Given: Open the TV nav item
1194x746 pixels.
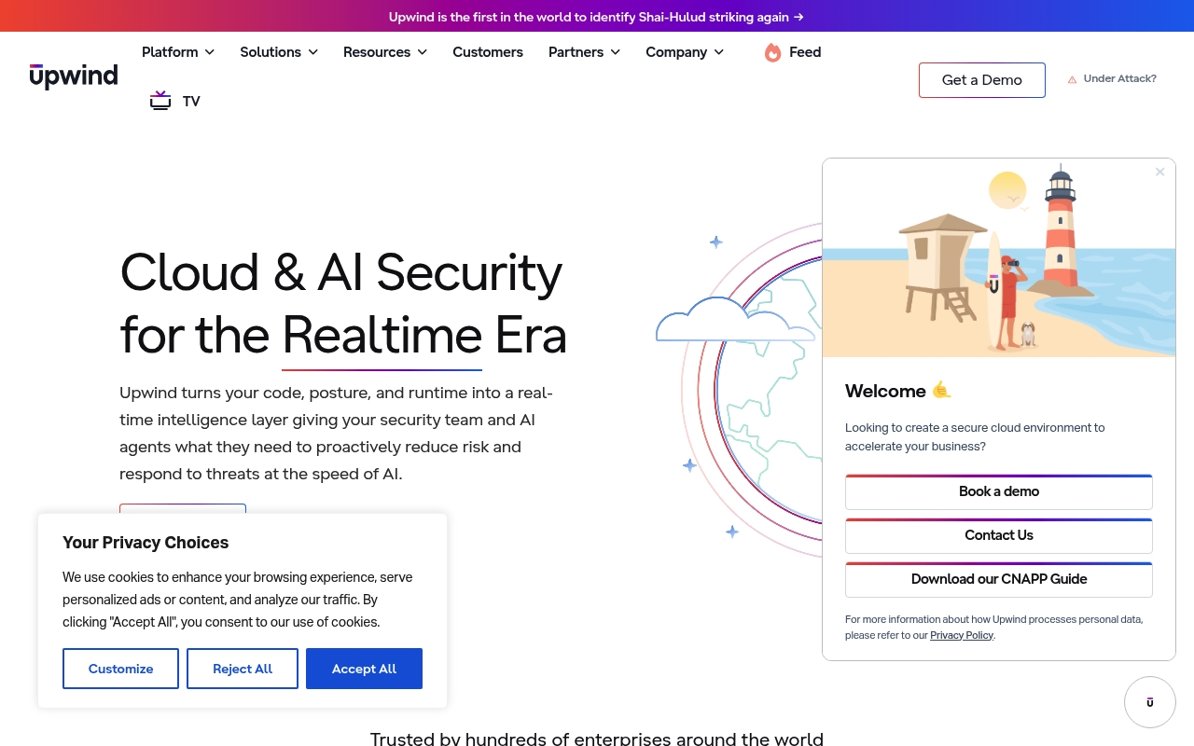Looking at the screenshot, I should coord(175,101).
